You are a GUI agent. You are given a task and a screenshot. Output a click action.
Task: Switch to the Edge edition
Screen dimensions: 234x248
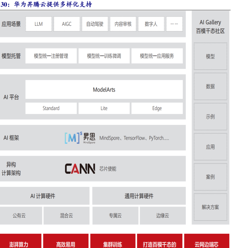click(157, 108)
